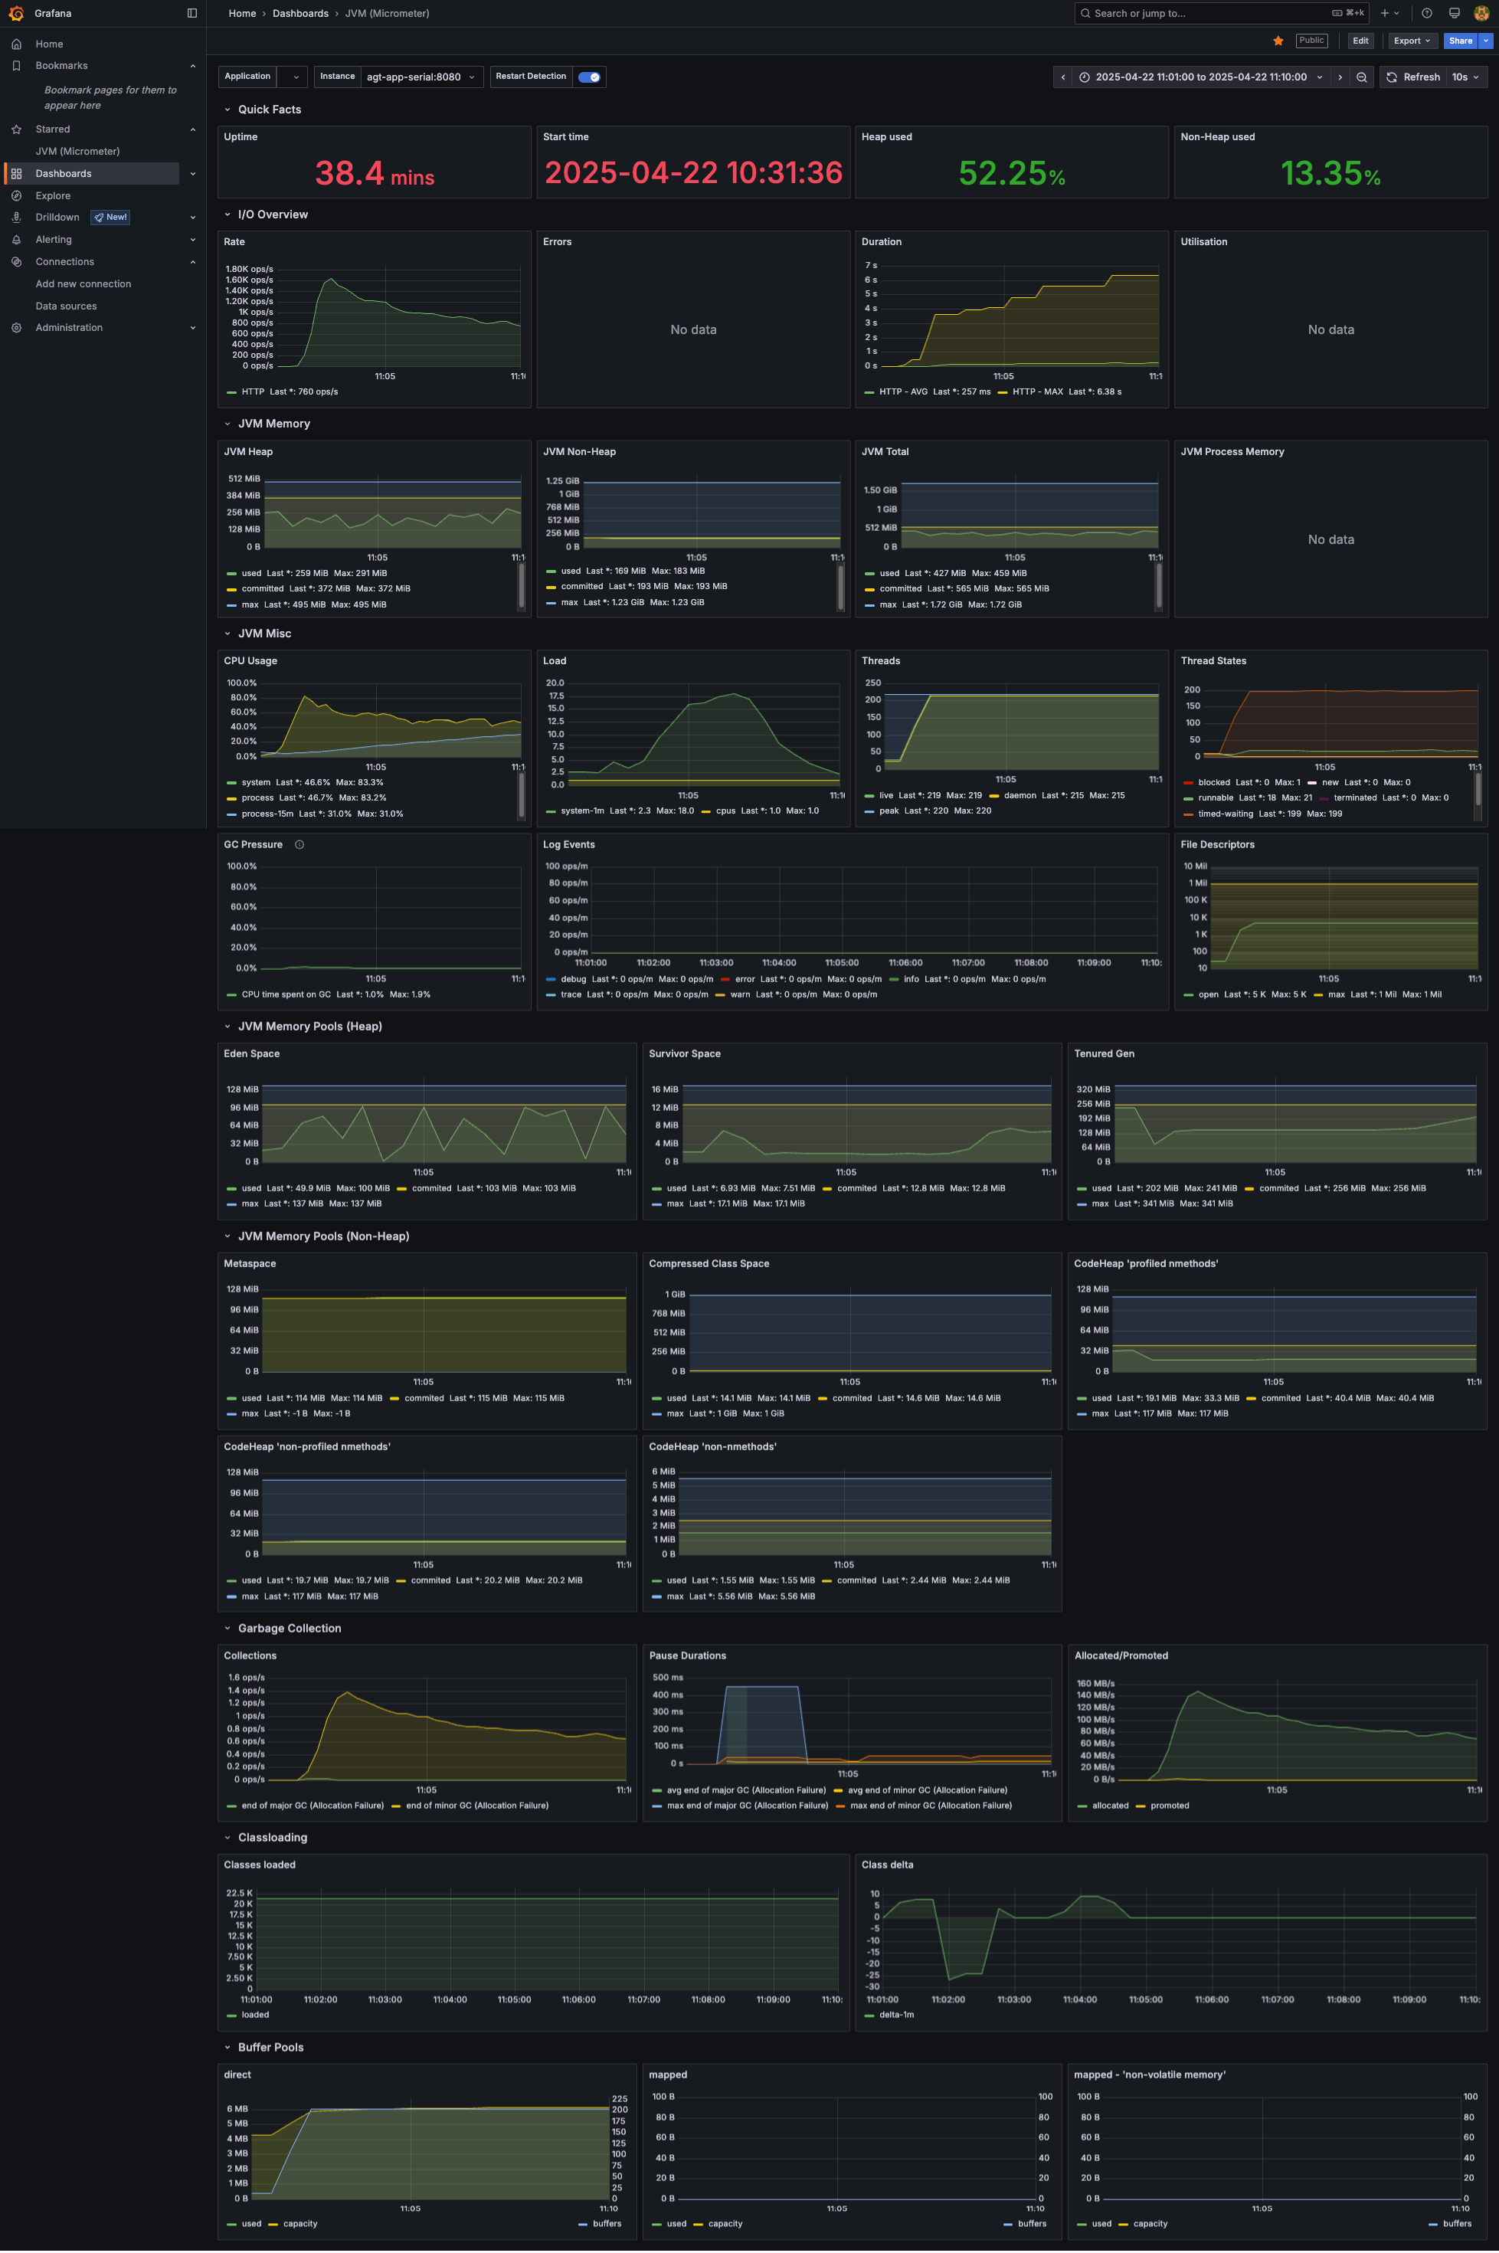1499x2253 pixels.
Task: Open the 10s refresh interval dropdown
Action: click(1465, 77)
